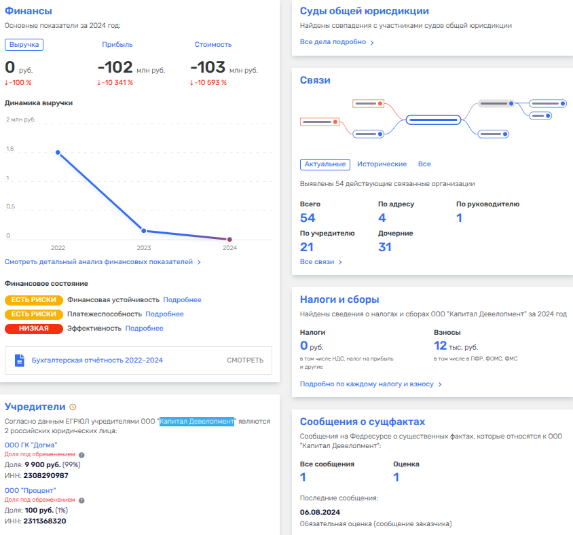573x535 pixels.
Task: Switch the finance metric to Прибыль
Action: [x=117, y=45]
